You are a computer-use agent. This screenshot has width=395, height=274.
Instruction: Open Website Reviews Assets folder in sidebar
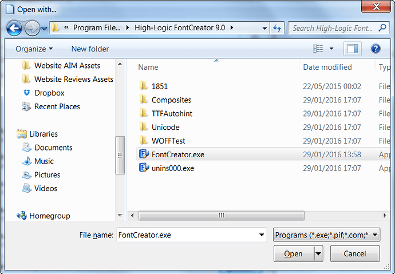click(68, 80)
